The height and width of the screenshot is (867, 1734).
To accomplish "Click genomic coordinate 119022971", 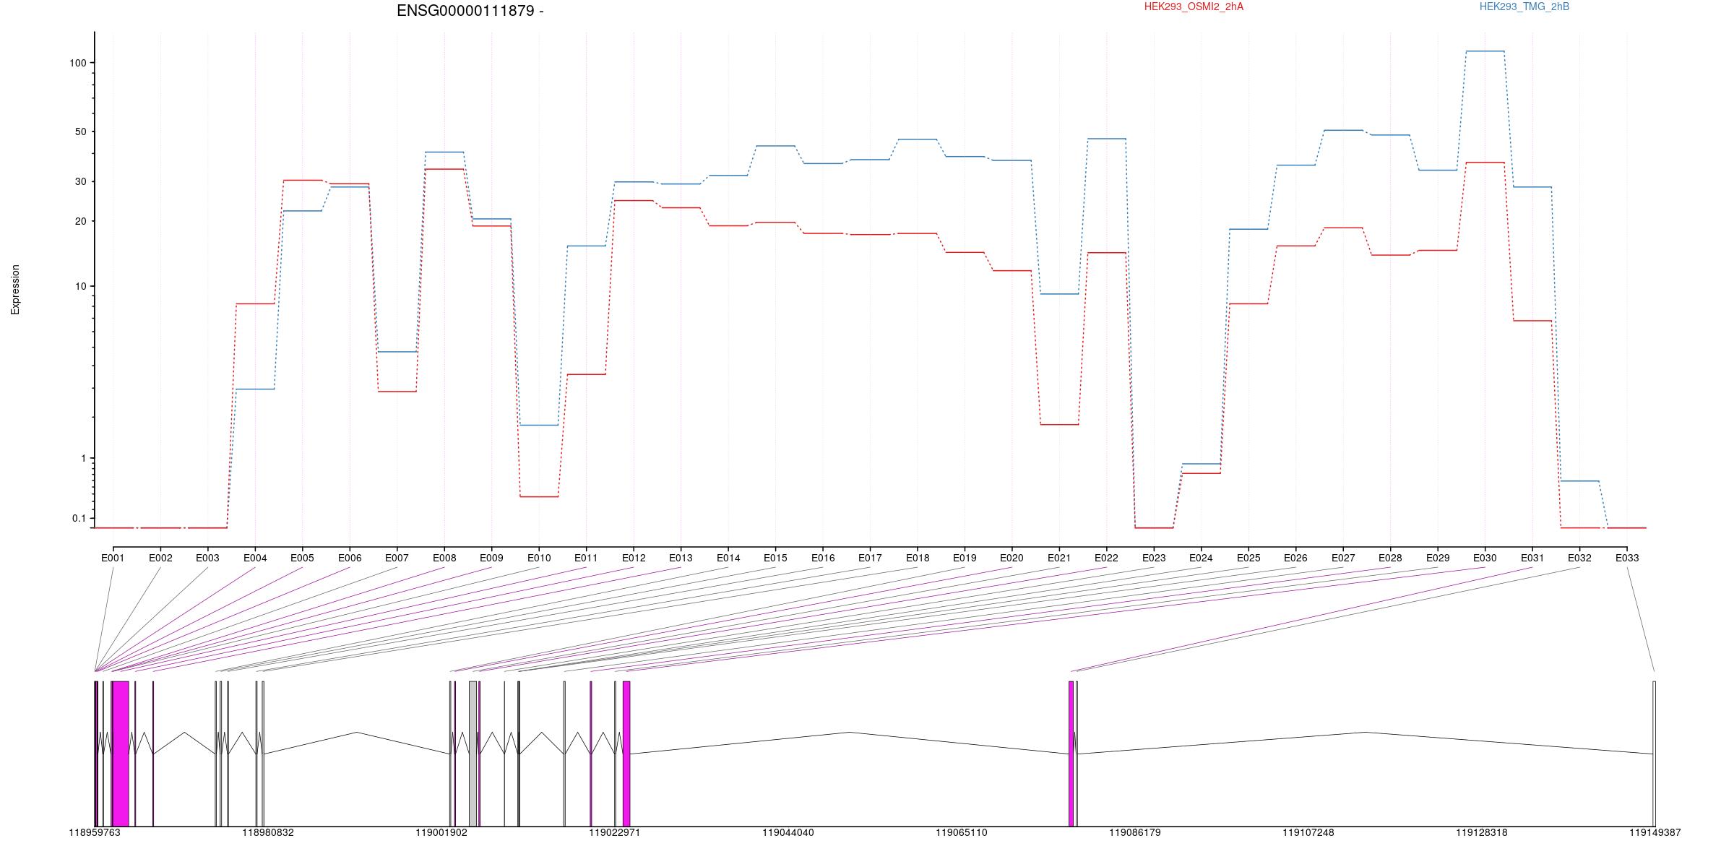I will pyautogui.click(x=615, y=832).
